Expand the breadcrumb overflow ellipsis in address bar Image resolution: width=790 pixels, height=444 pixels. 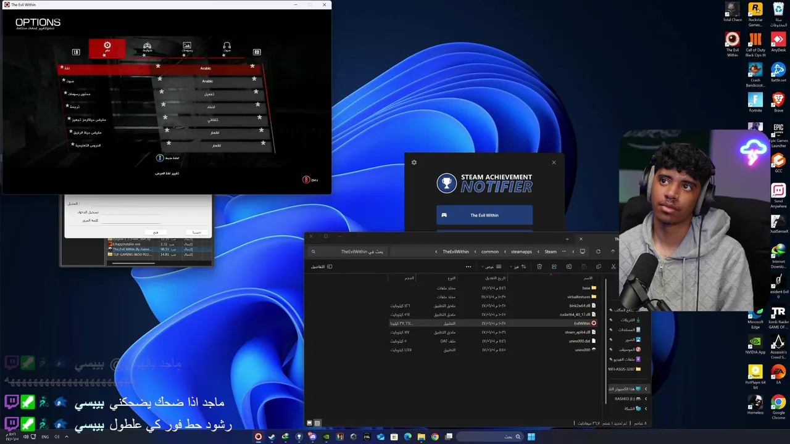click(x=564, y=251)
